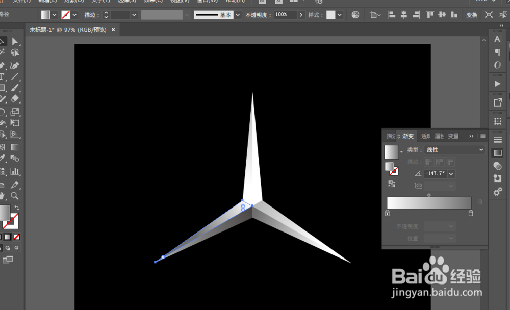The height and width of the screenshot is (310, 510).
Task: Select the Curvature pen tool
Action: (15, 66)
